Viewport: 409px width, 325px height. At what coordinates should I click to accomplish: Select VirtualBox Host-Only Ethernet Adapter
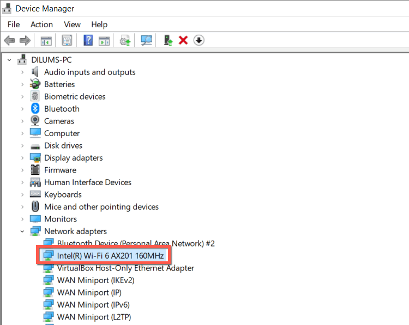point(125,268)
